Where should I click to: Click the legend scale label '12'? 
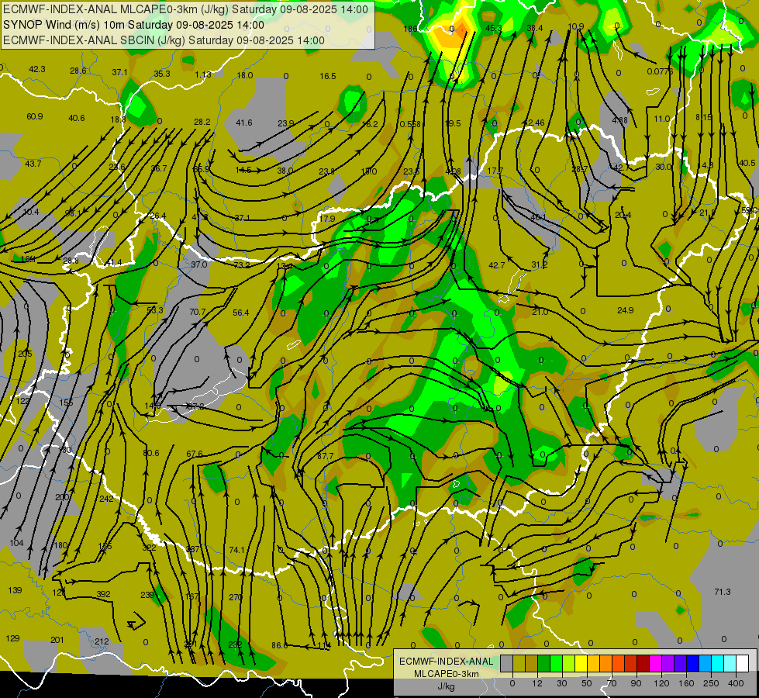point(537,683)
